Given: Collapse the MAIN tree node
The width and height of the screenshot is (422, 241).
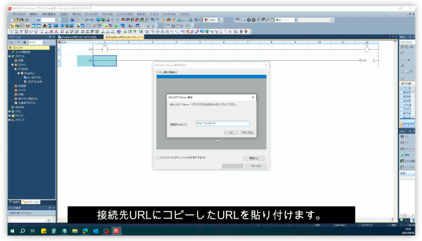Looking at the screenshot, I should (x=16, y=69).
